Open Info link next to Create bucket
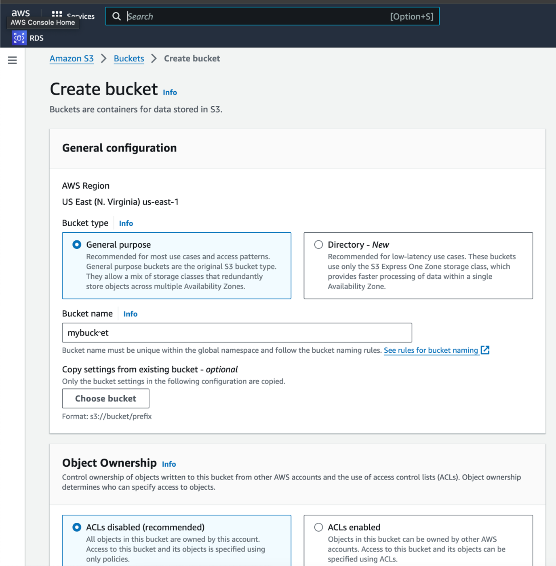556x566 pixels. pos(170,93)
